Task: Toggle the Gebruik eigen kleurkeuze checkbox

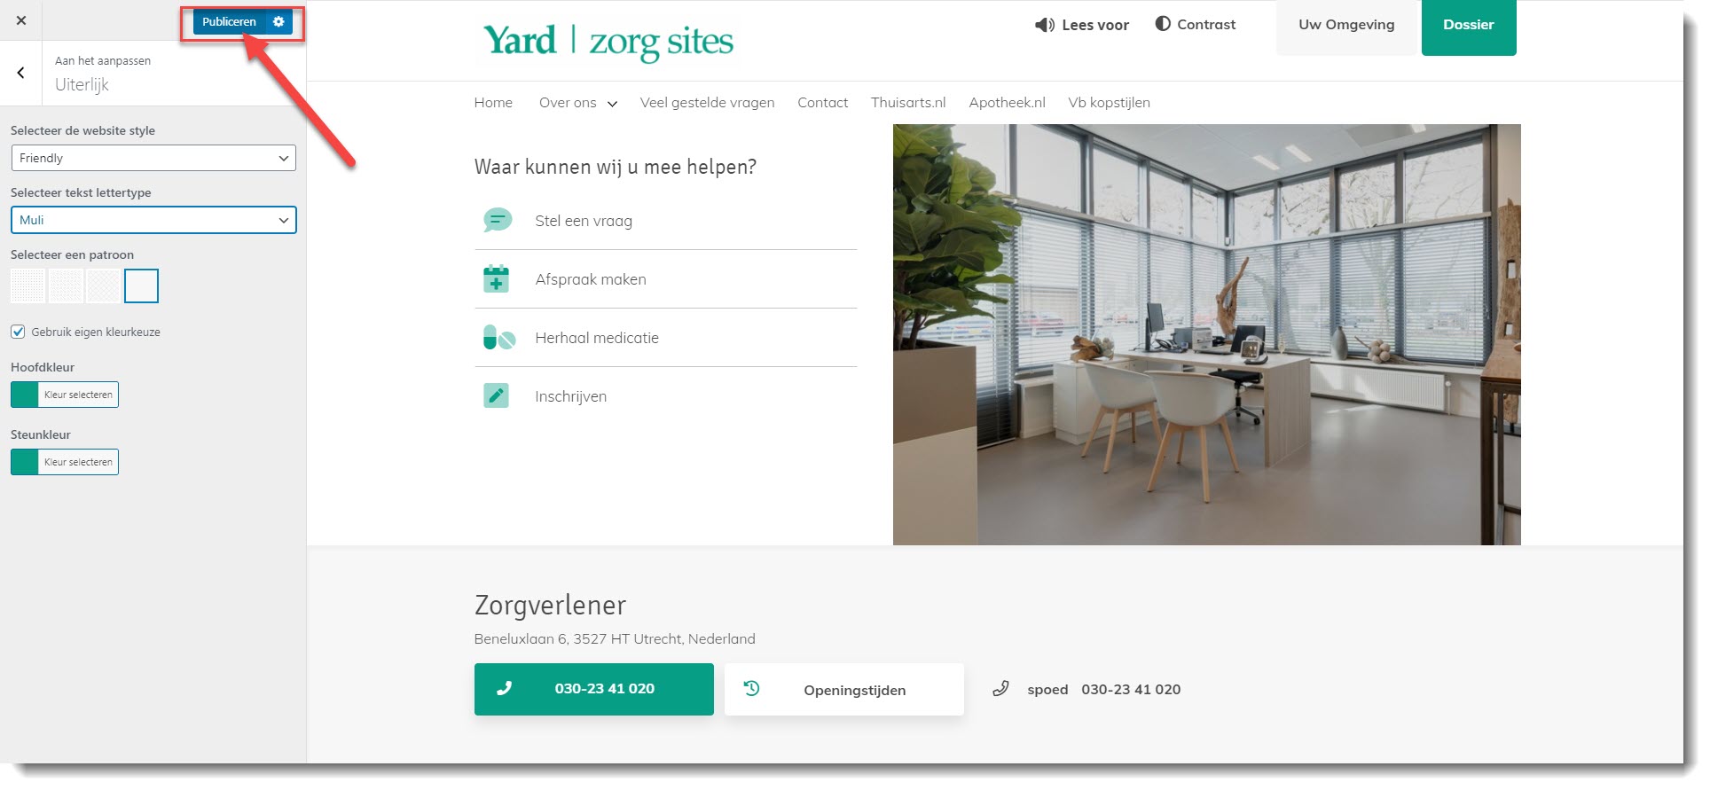Action: (18, 332)
